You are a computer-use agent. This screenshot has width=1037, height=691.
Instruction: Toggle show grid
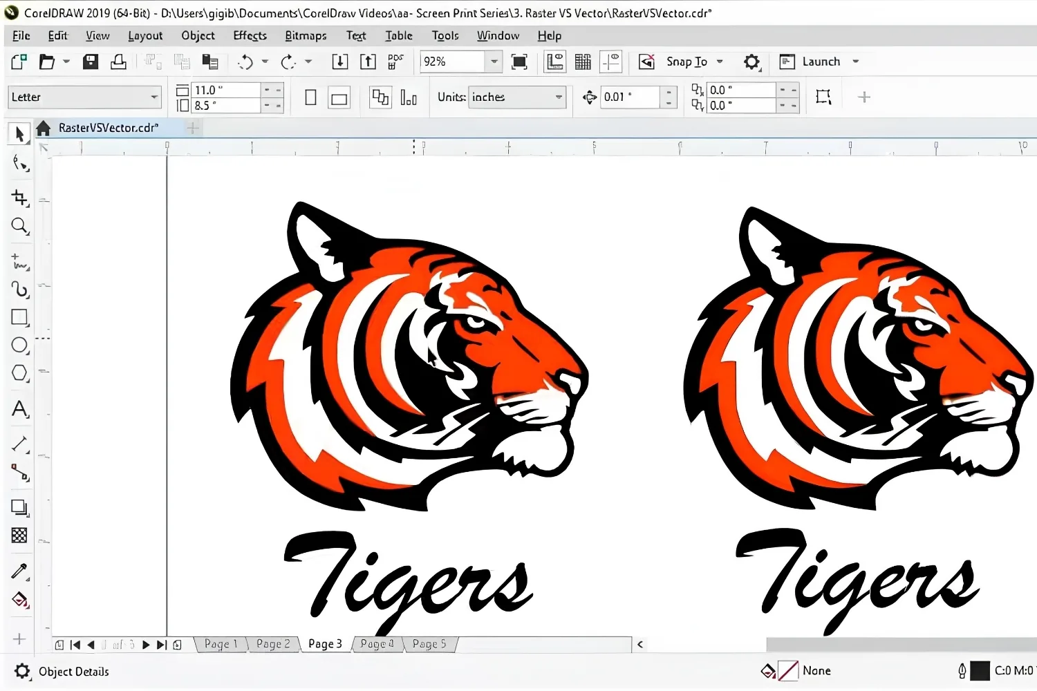point(583,62)
